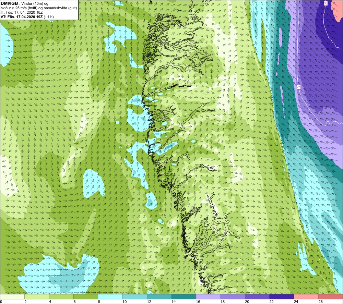Click the legend tick label '0'
Screen dimensions: 343x304
click(1, 302)
